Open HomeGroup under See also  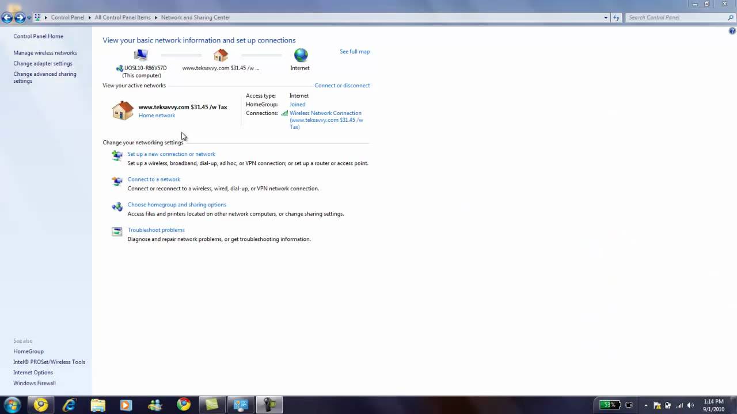tap(28, 351)
